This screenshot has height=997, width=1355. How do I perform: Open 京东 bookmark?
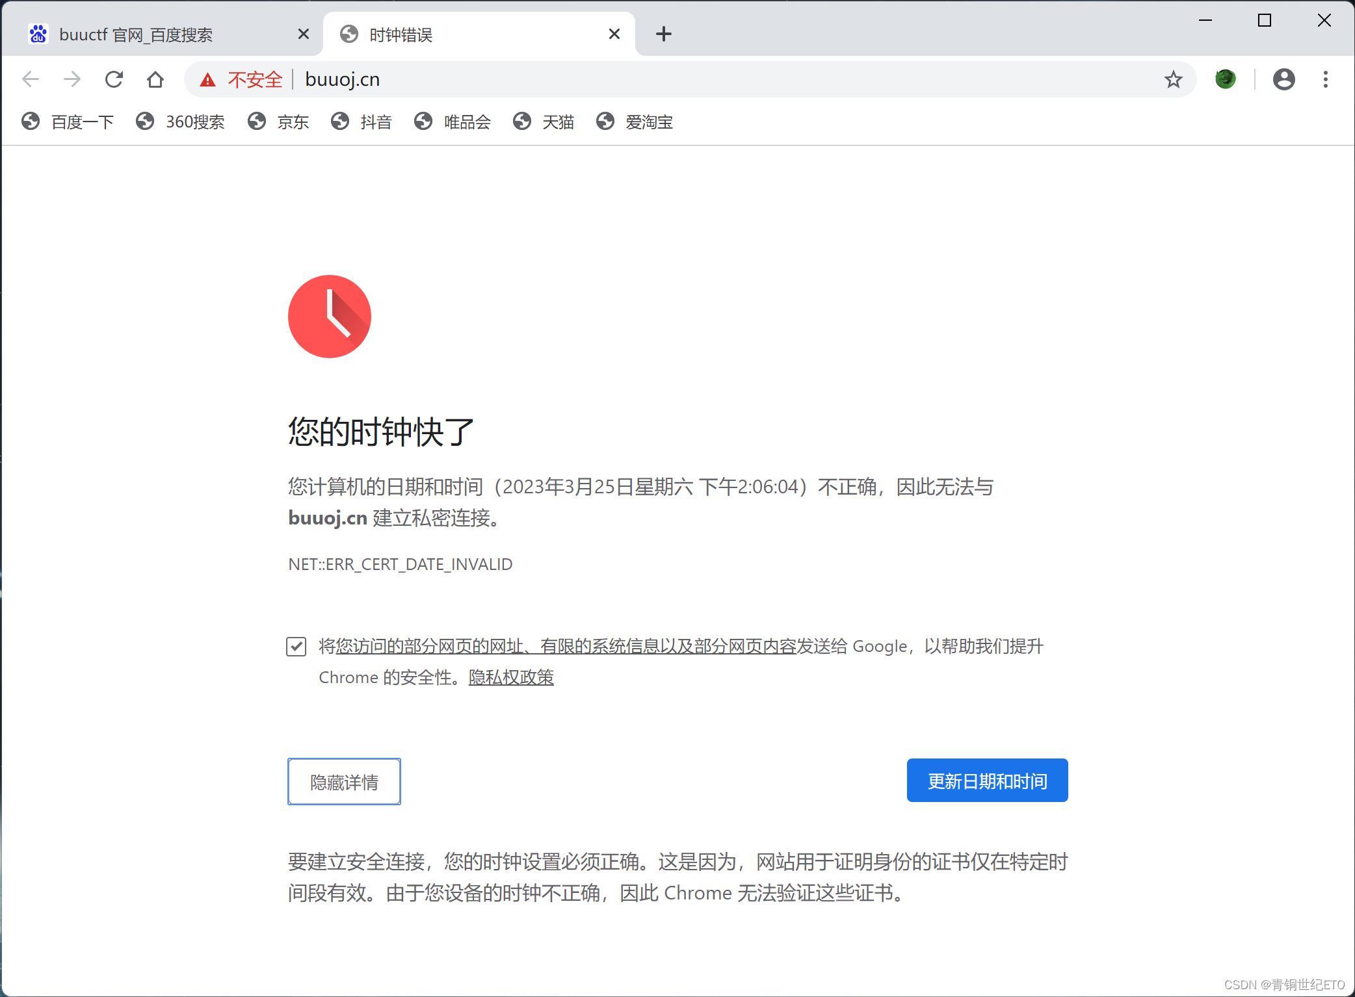[x=278, y=122]
